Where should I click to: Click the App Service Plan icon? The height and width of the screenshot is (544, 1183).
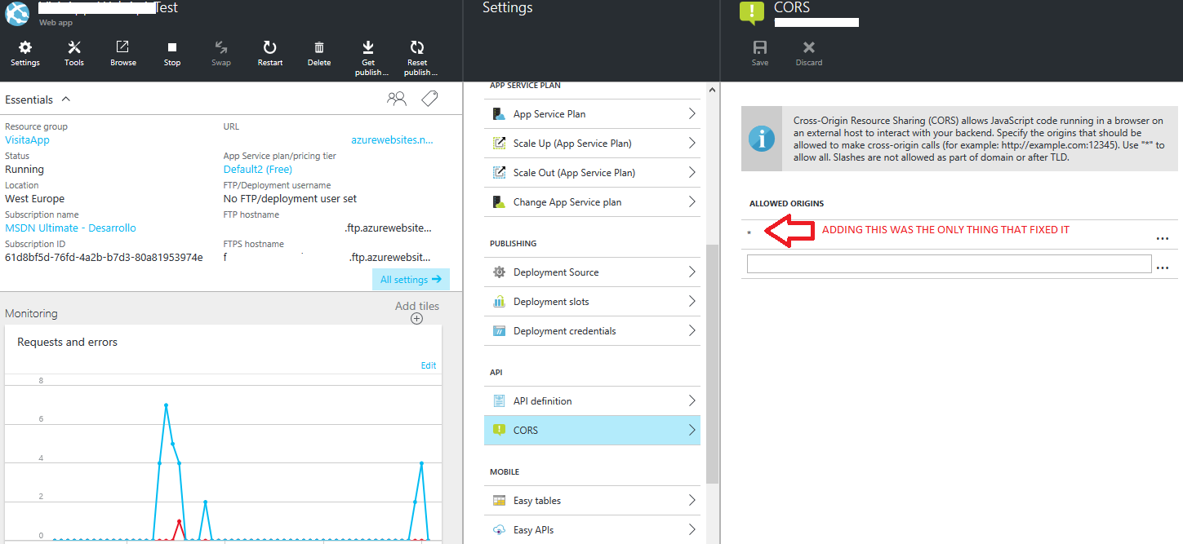[x=499, y=114]
